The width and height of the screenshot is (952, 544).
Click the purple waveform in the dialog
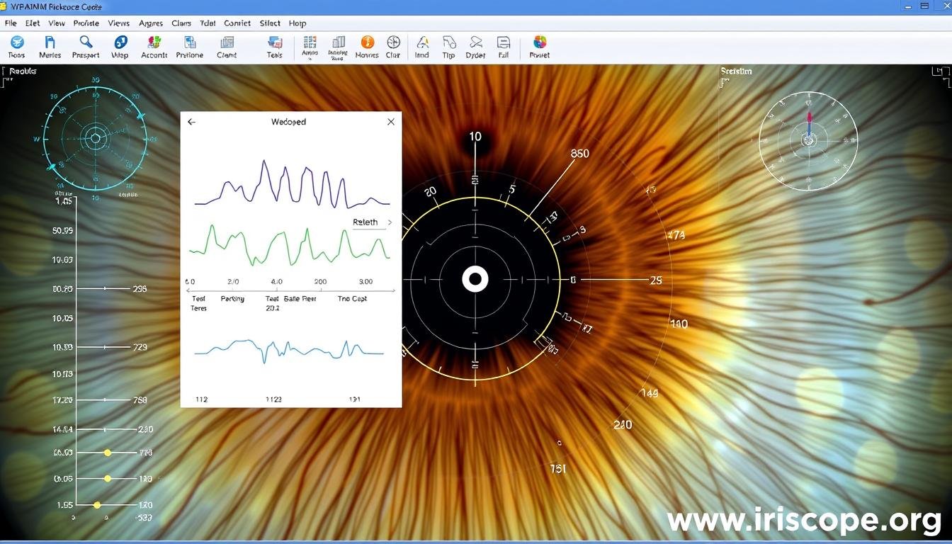292,185
